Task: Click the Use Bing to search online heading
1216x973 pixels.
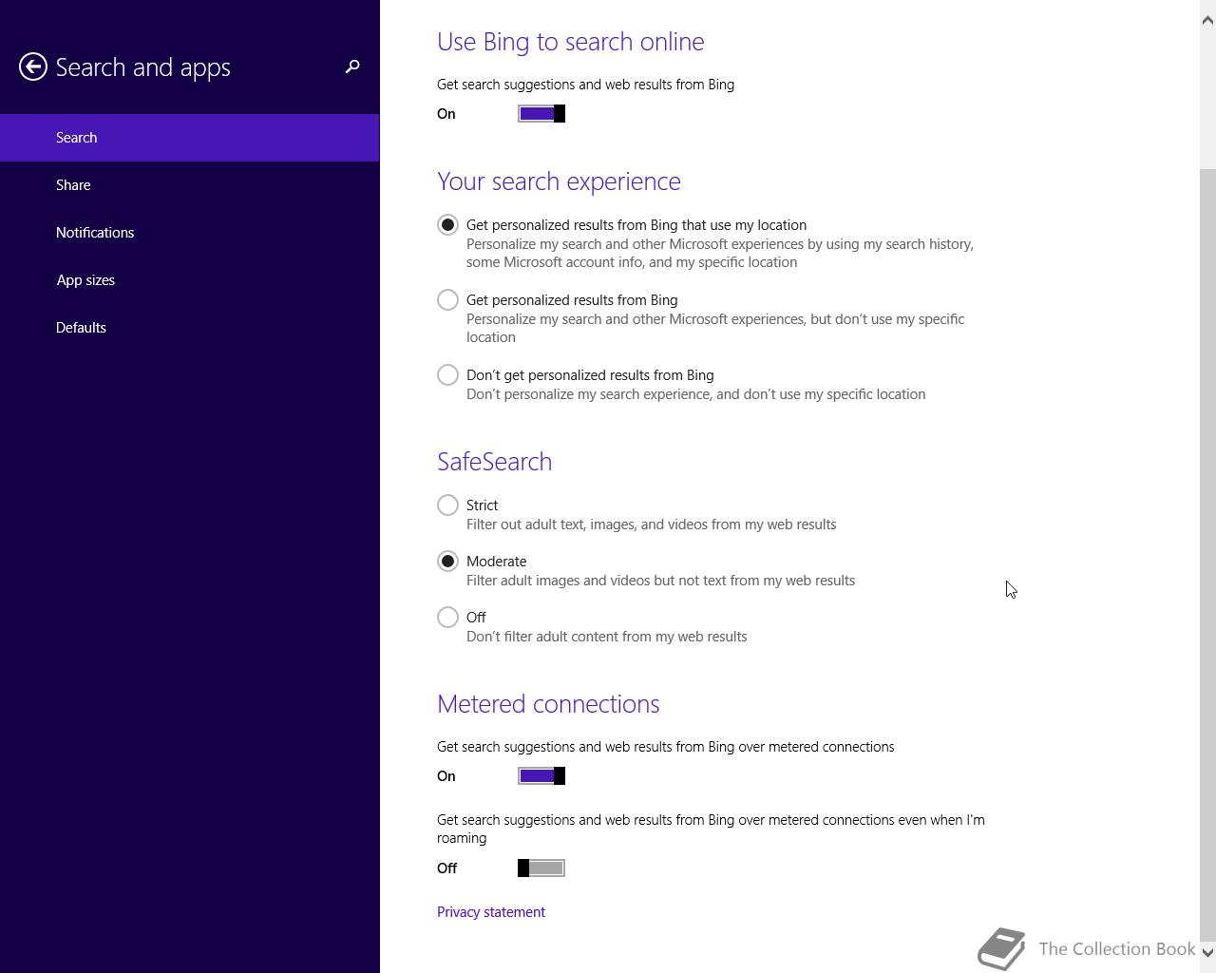Action: tap(571, 42)
